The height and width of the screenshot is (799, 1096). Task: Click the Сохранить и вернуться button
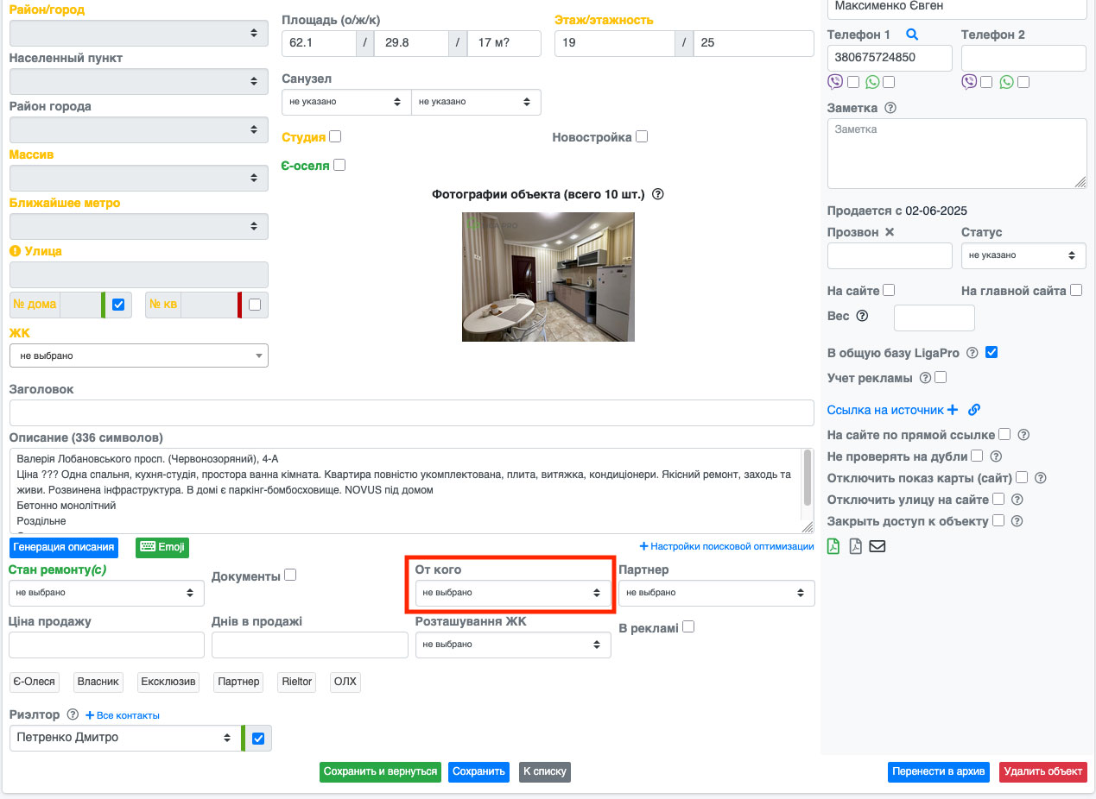(380, 771)
